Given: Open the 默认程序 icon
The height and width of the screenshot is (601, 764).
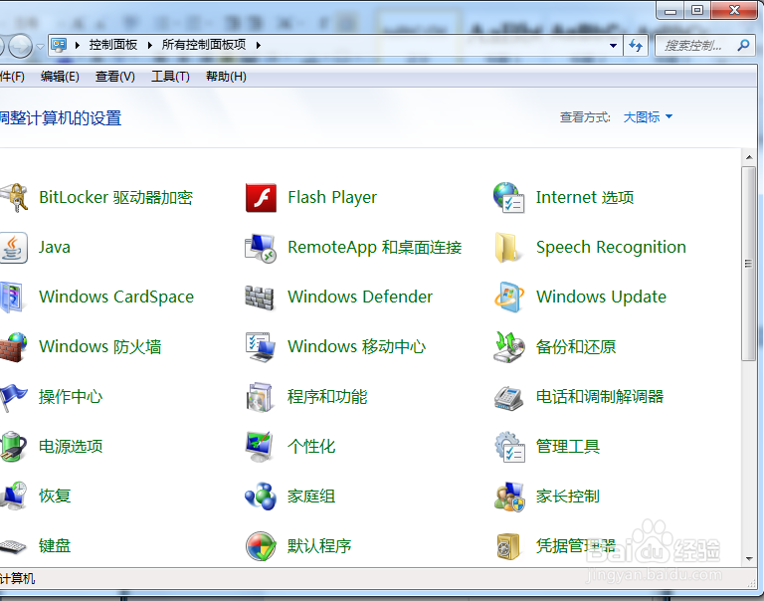Looking at the screenshot, I should pyautogui.click(x=261, y=546).
